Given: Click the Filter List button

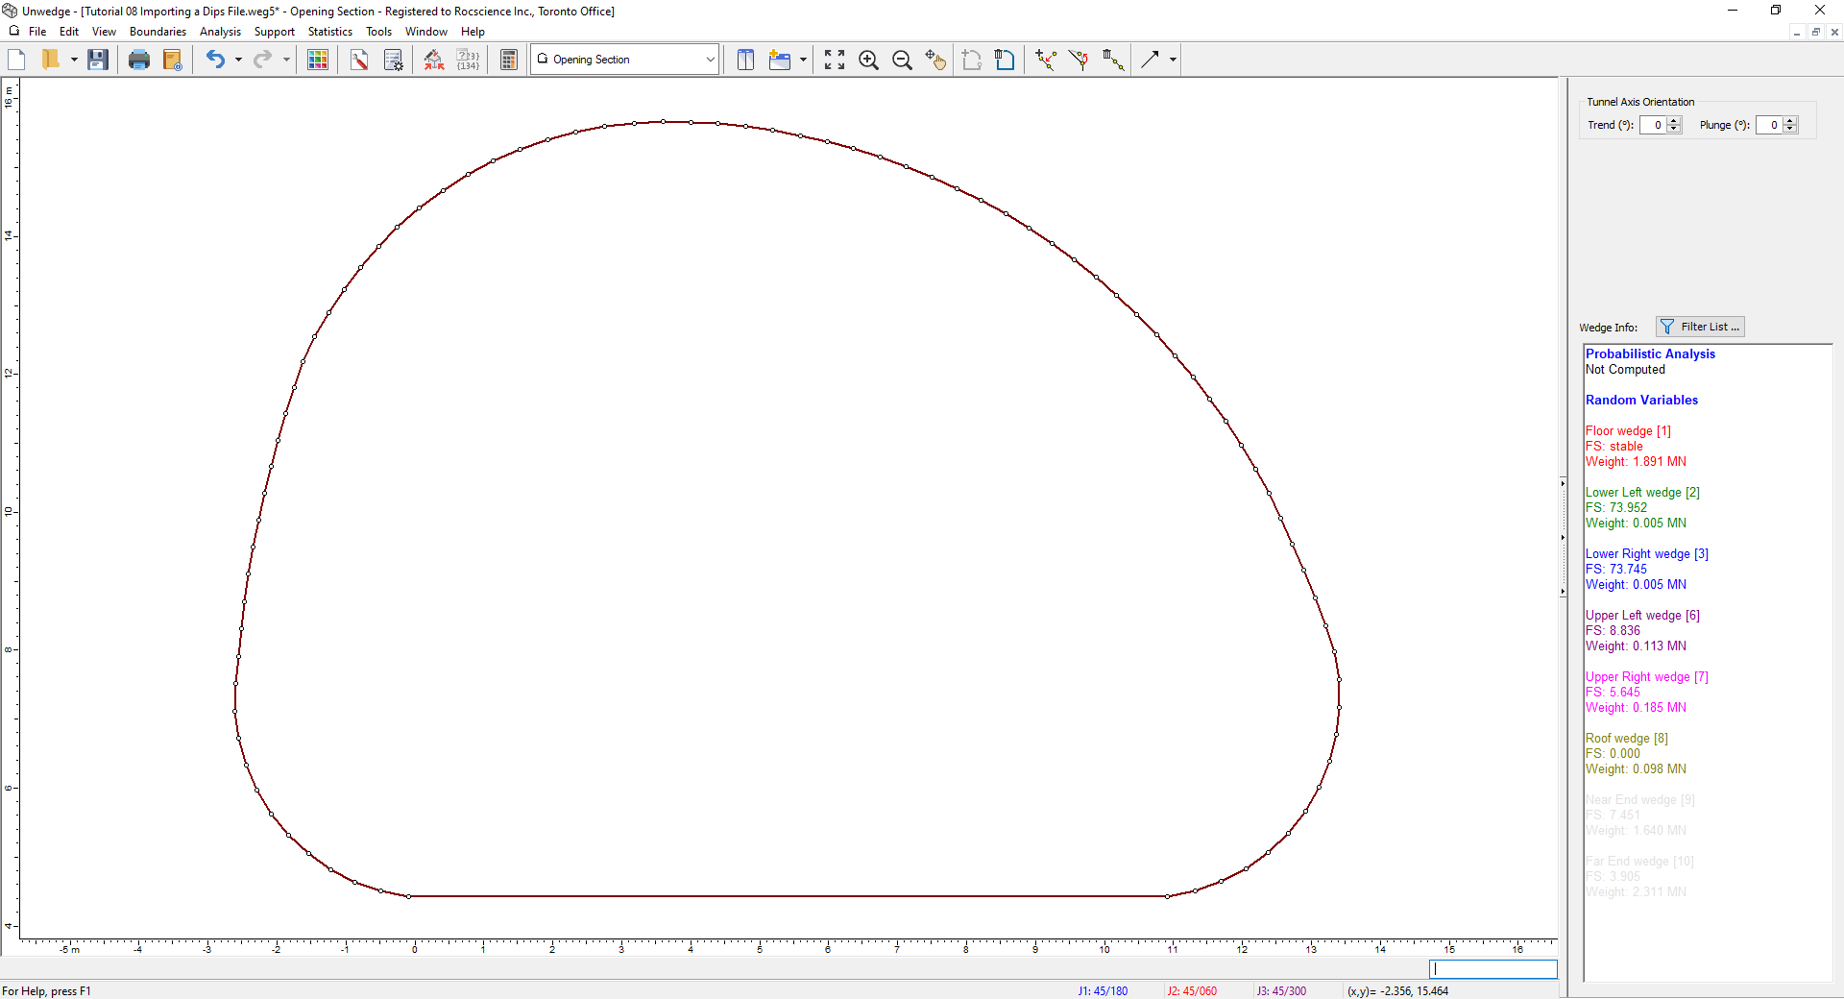Looking at the screenshot, I should (1700, 327).
